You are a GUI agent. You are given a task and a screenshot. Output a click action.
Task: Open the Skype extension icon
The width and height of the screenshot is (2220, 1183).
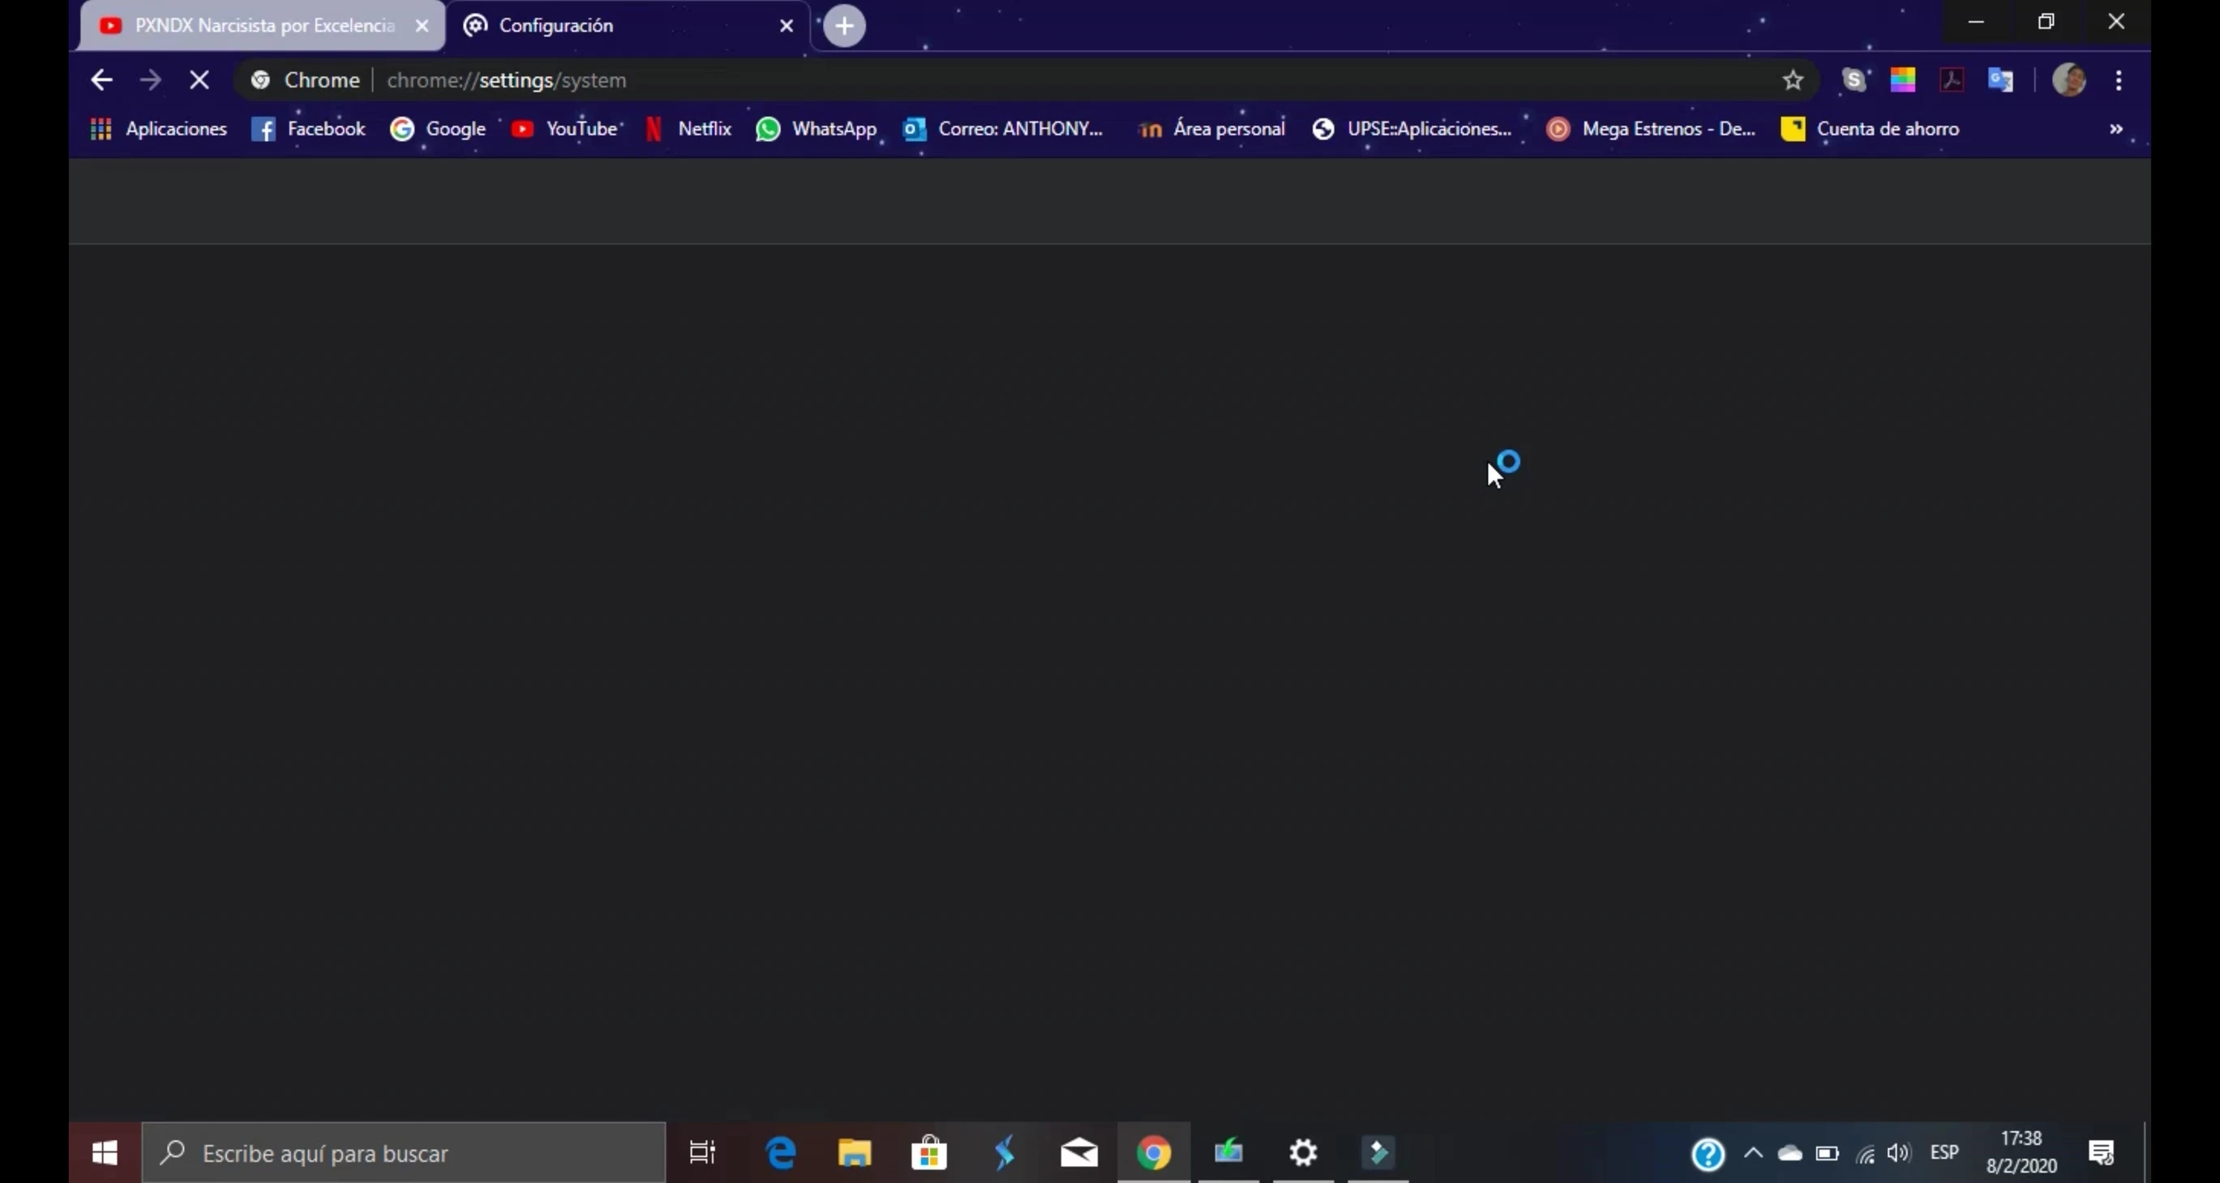click(1854, 80)
